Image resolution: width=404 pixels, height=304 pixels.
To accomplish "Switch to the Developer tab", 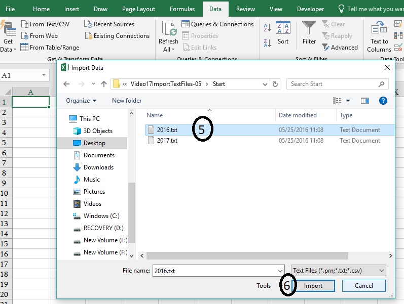I will tap(310, 9).
